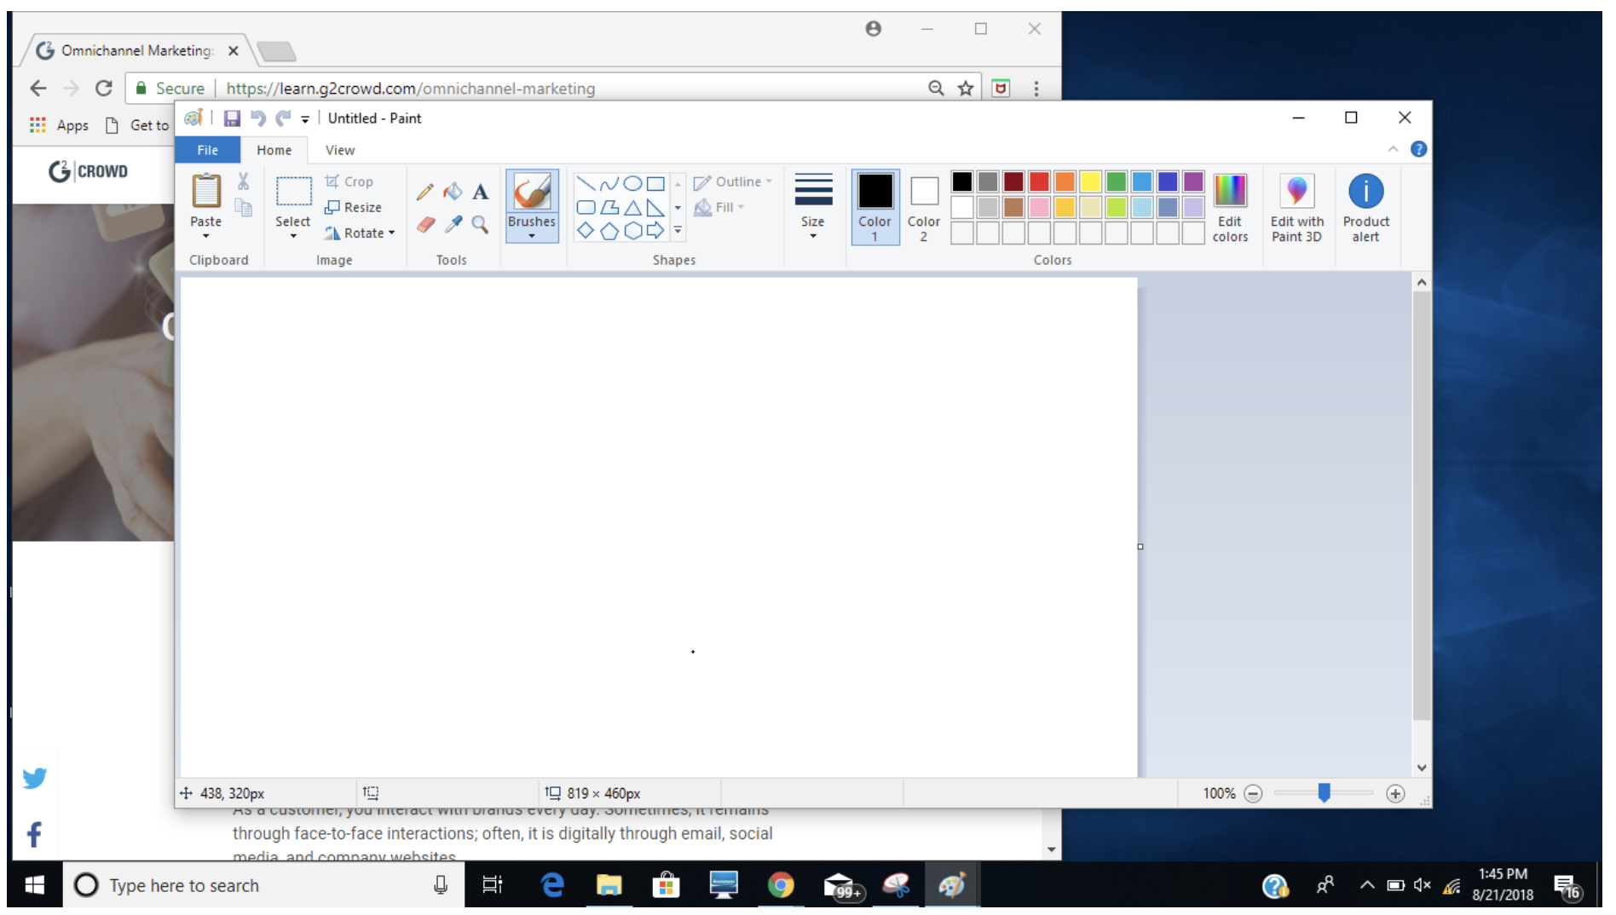Switch to the View tab
The image size is (1616, 915).
point(339,149)
